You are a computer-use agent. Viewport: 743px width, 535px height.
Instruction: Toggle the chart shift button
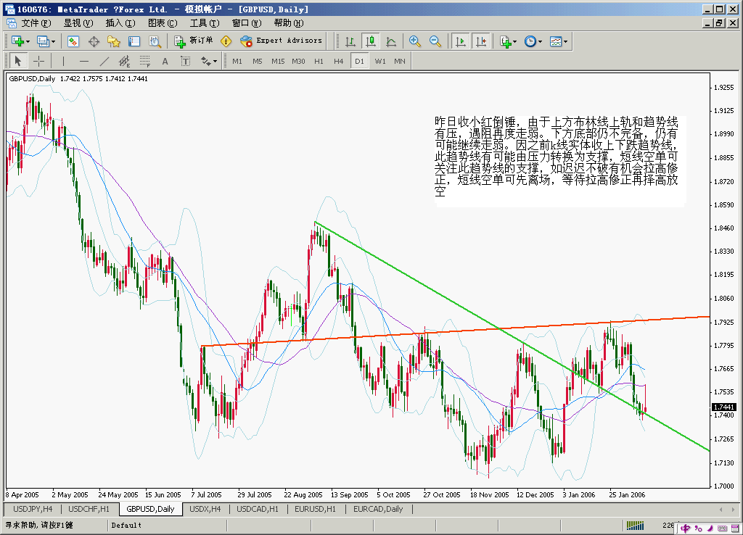click(x=480, y=41)
